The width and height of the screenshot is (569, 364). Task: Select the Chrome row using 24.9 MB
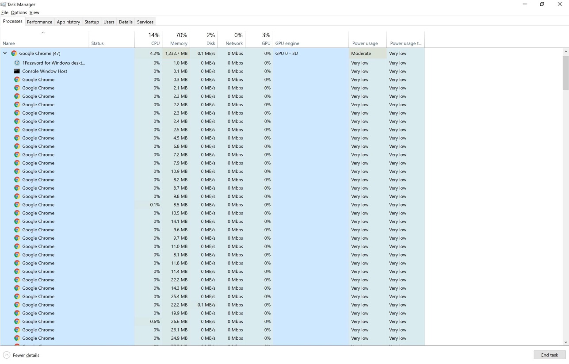pyautogui.click(x=212, y=338)
